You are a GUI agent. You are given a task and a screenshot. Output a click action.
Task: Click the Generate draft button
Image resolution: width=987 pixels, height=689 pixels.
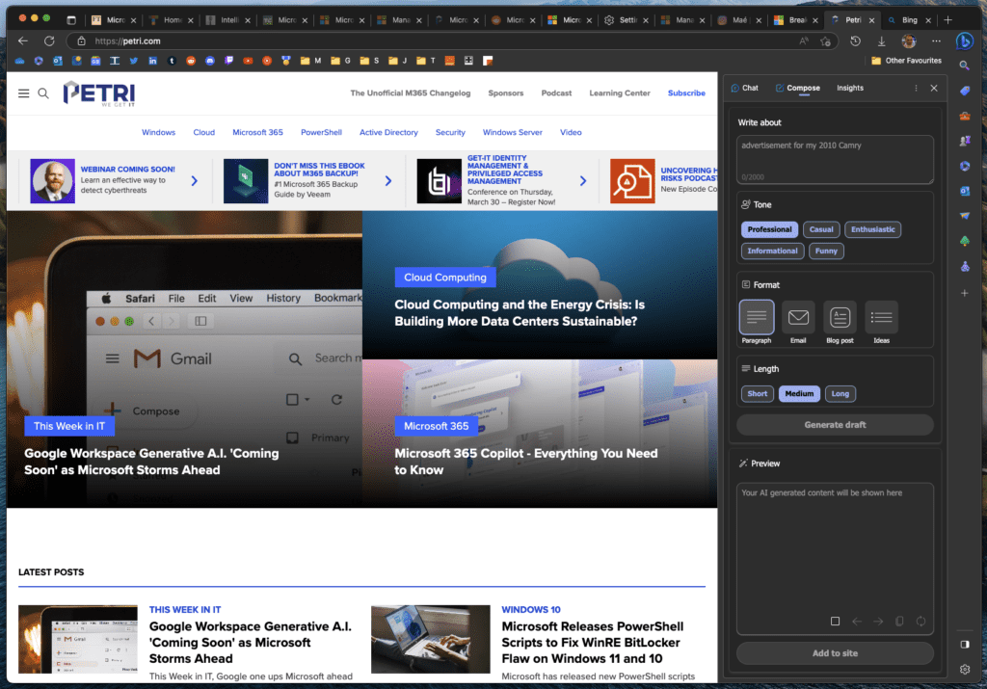click(835, 425)
